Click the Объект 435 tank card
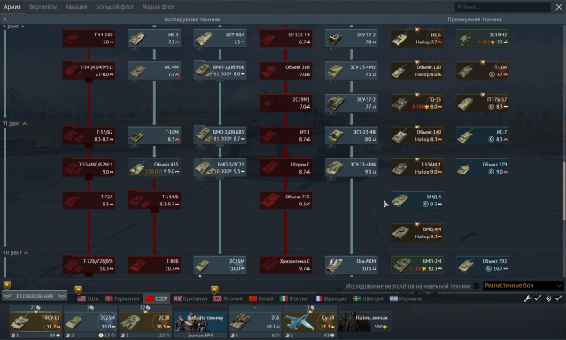Screen dimensions: 566x340 point(154,168)
